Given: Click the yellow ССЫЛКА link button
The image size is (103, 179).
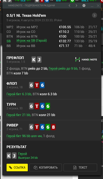Looking at the screenshot, I should [17, 167].
